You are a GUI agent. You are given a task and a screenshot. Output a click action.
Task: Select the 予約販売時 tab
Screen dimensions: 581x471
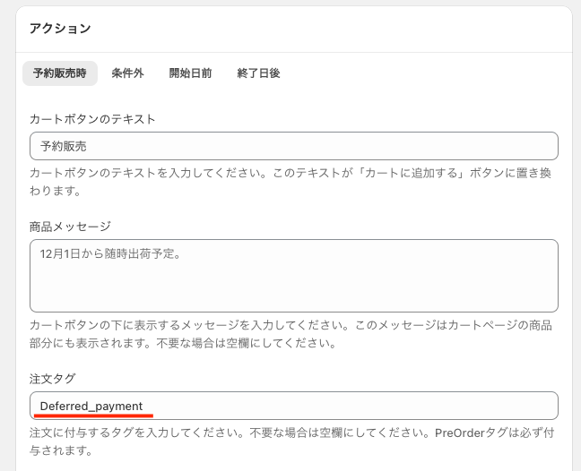tap(60, 73)
